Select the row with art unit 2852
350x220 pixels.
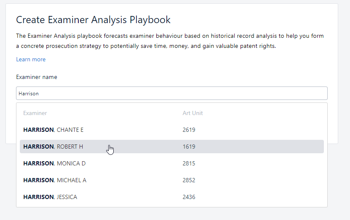point(189,180)
